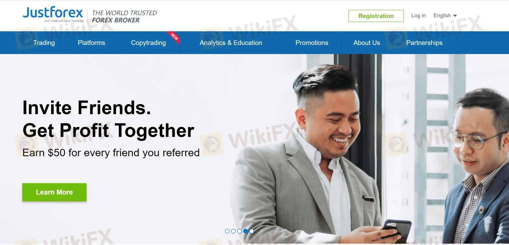Open the Promotions menu

pyautogui.click(x=312, y=43)
